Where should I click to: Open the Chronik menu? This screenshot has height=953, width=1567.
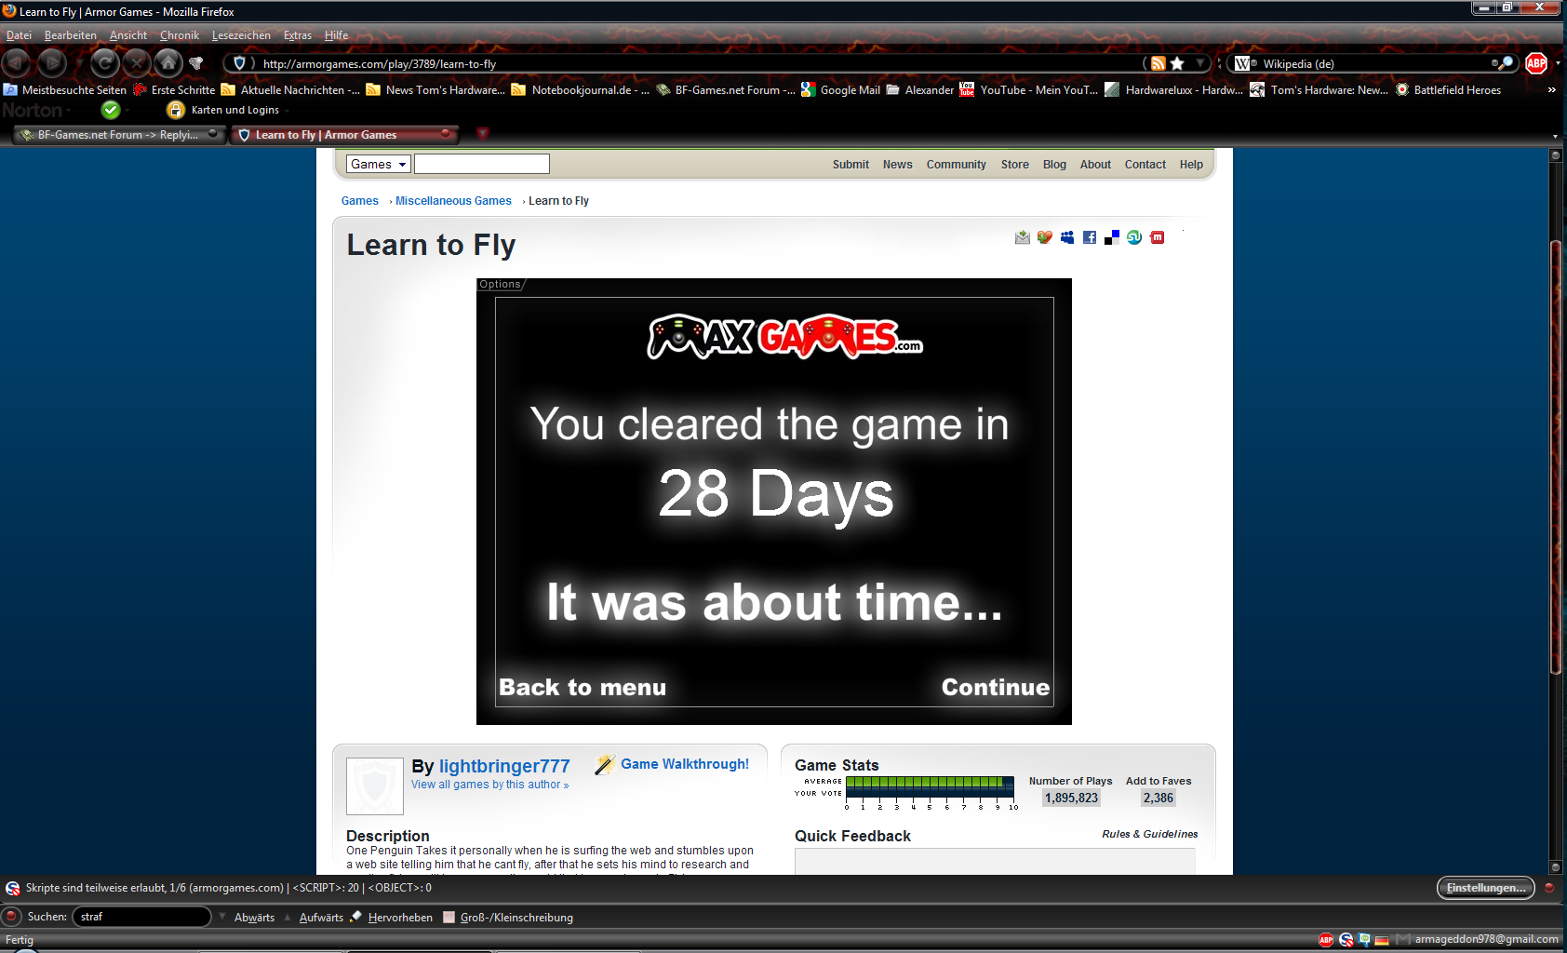click(x=180, y=35)
